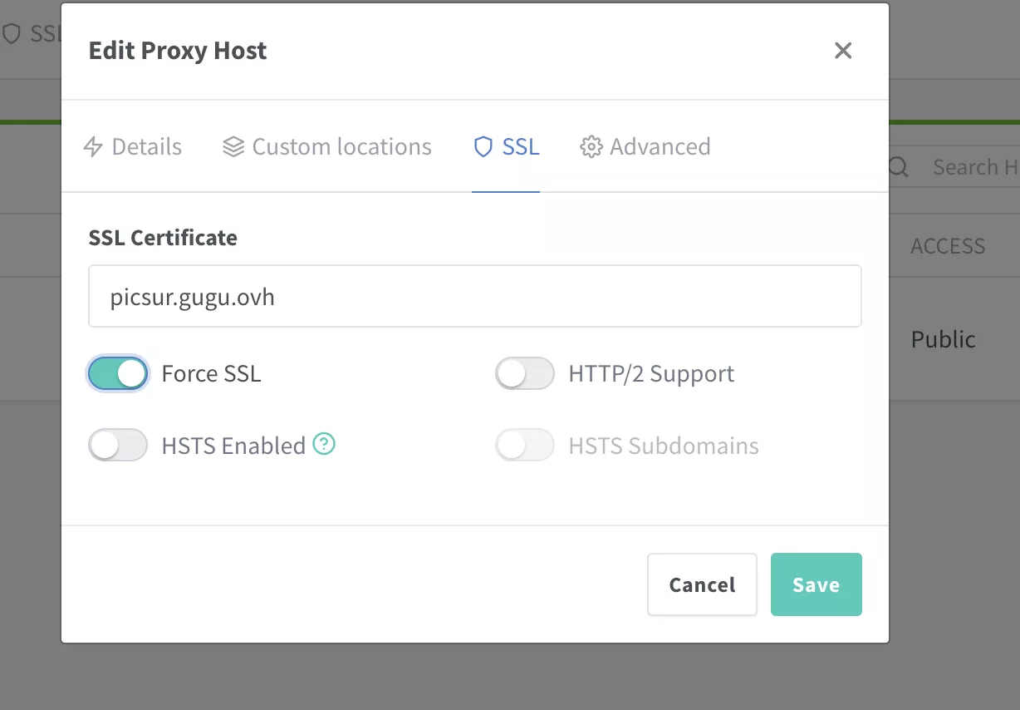This screenshot has height=710, width=1020.
Task: Click the Public access entry in the table
Action: 943,339
